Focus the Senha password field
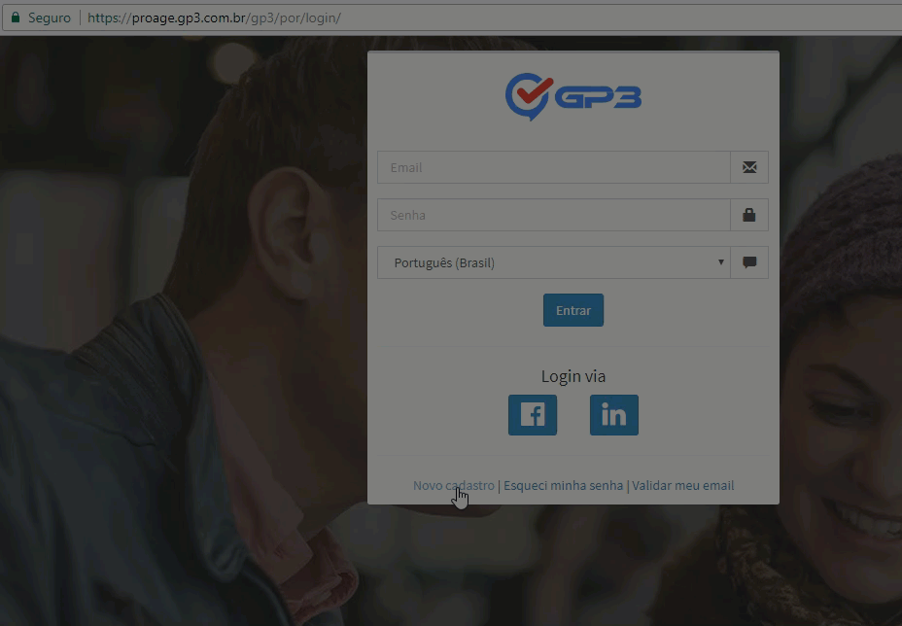This screenshot has height=626, width=902. point(553,215)
